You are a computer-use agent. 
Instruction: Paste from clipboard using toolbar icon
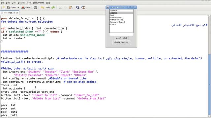point(71,8)
